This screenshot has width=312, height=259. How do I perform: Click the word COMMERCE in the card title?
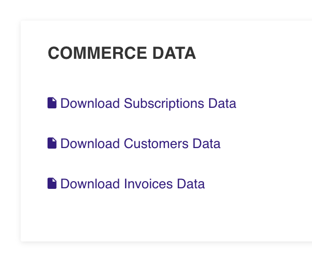pos(97,53)
